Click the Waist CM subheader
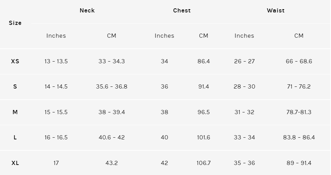 tap(299, 36)
